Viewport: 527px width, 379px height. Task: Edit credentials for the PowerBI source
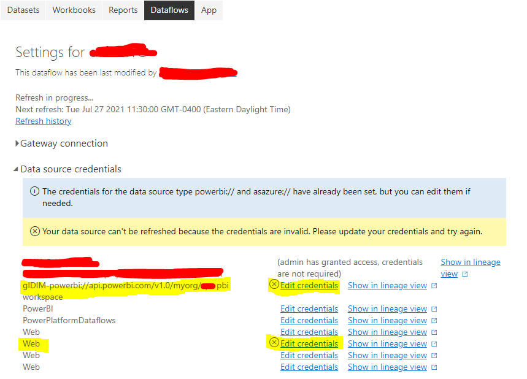[309, 308]
